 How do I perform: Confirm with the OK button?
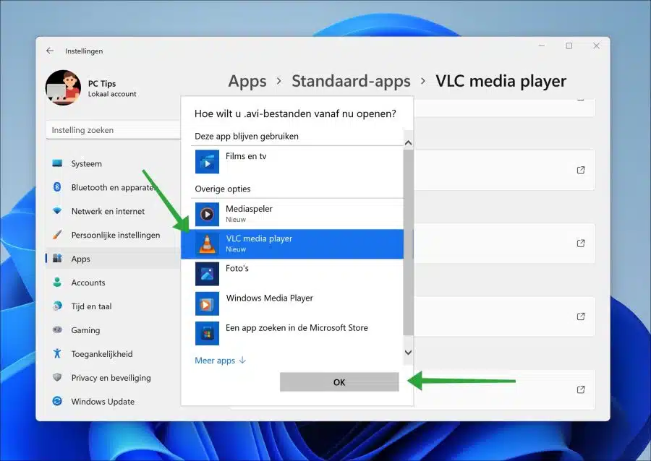point(339,382)
